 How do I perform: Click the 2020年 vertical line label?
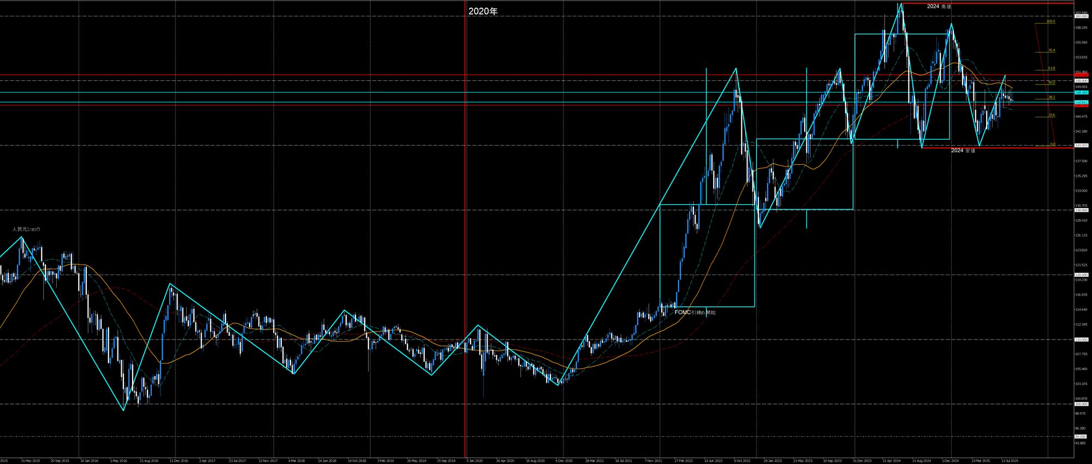(x=483, y=11)
